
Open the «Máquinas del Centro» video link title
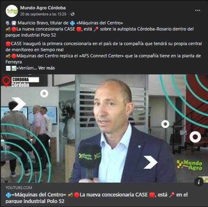97,198
